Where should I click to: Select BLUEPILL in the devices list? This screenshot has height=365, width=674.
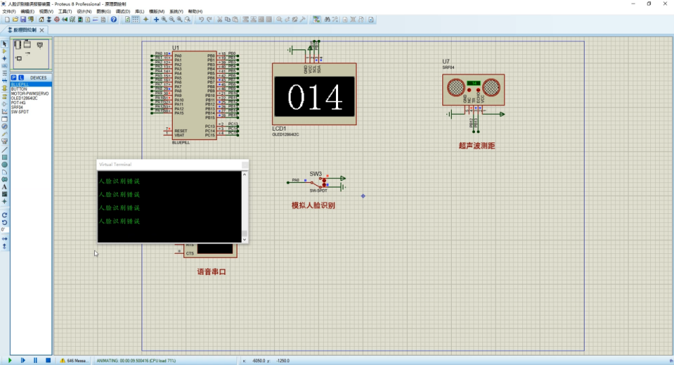click(x=31, y=84)
